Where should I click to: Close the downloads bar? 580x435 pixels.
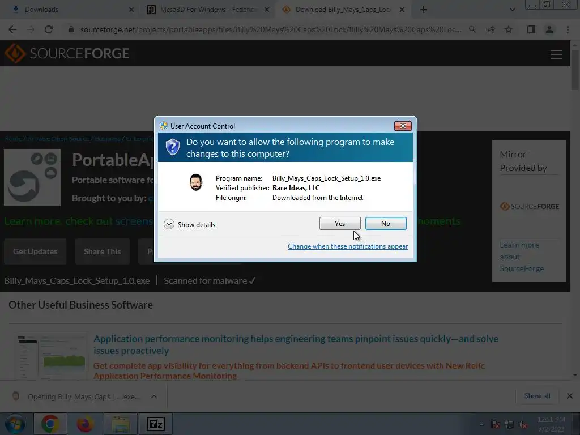coord(570,396)
